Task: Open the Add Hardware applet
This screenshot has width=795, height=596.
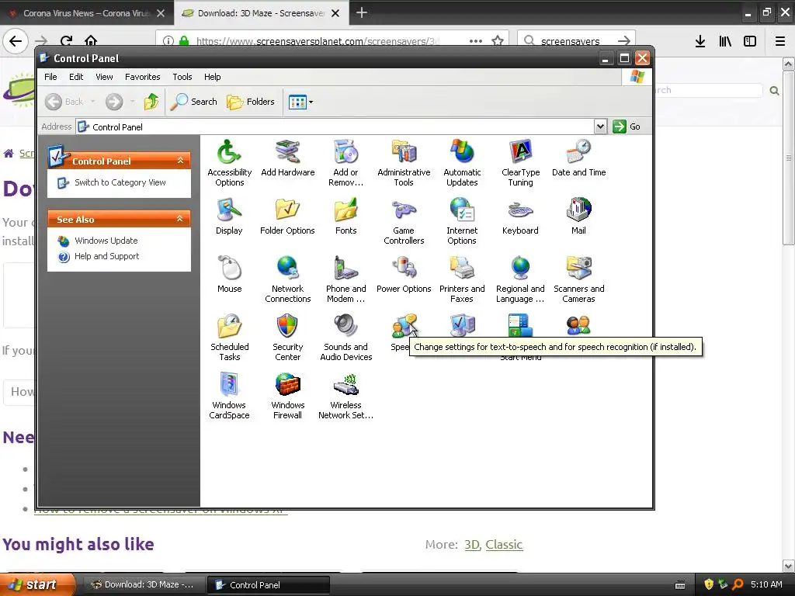Action: click(x=287, y=158)
